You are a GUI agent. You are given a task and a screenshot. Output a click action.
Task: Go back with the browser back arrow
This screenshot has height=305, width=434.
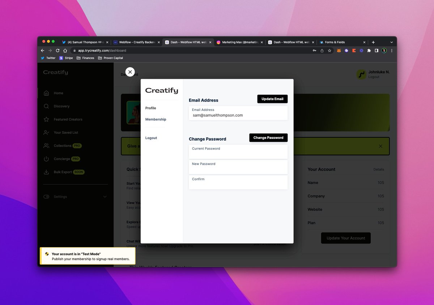click(42, 51)
